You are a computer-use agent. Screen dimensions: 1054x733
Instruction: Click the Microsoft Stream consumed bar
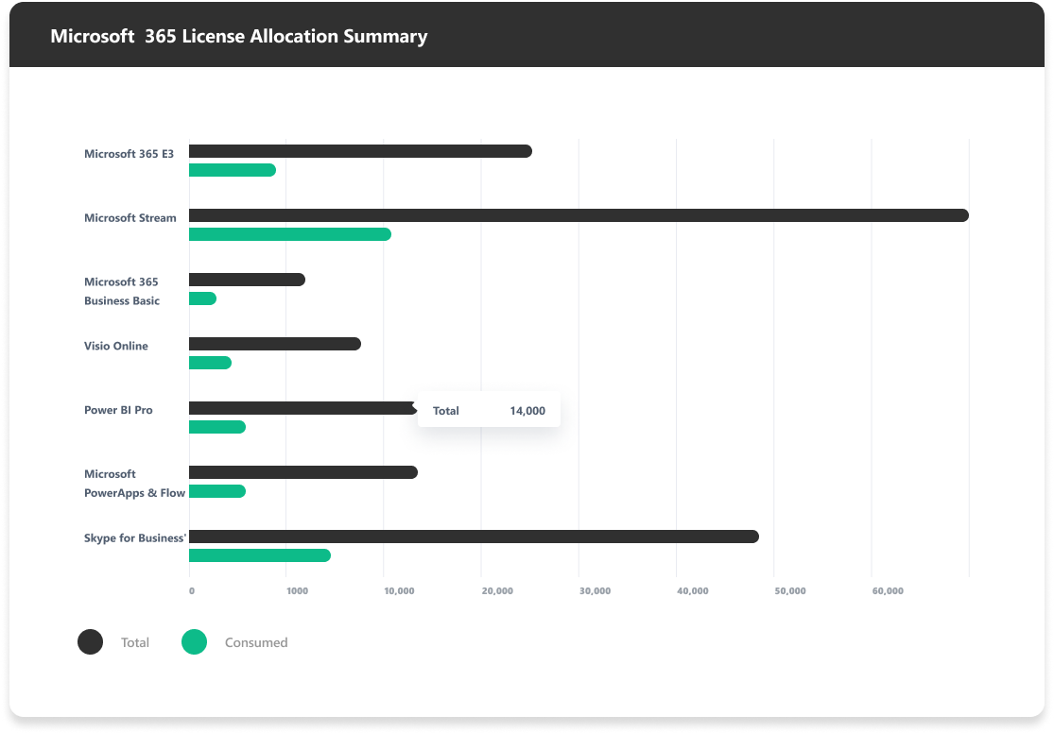click(289, 234)
